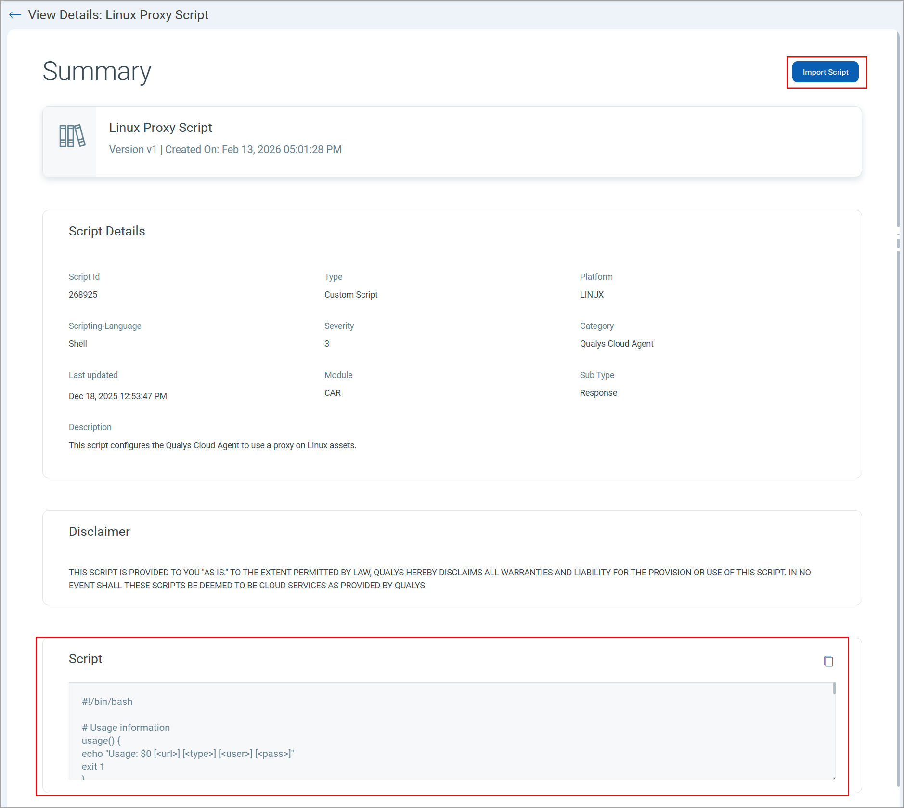Click the Custom Script type value
Image resolution: width=904 pixels, height=808 pixels.
pyautogui.click(x=350, y=295)
